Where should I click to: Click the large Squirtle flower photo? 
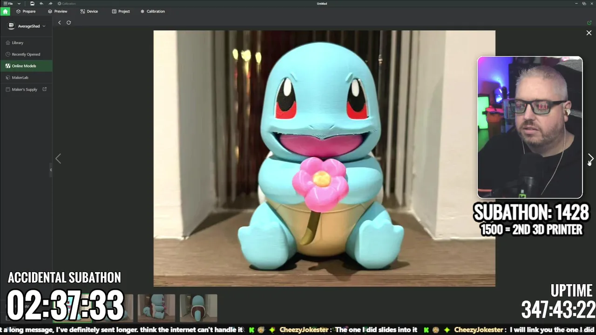coord(325,159)
